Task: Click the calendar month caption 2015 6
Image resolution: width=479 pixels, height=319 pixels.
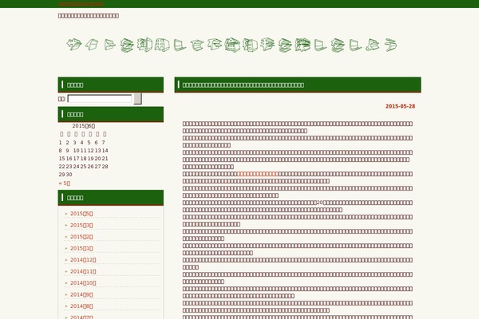Action: 83,126
